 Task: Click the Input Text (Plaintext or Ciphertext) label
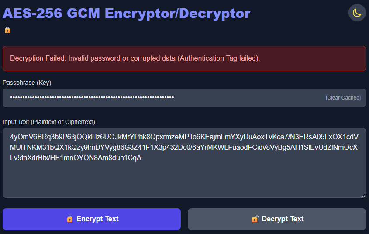tap(49, 122)
